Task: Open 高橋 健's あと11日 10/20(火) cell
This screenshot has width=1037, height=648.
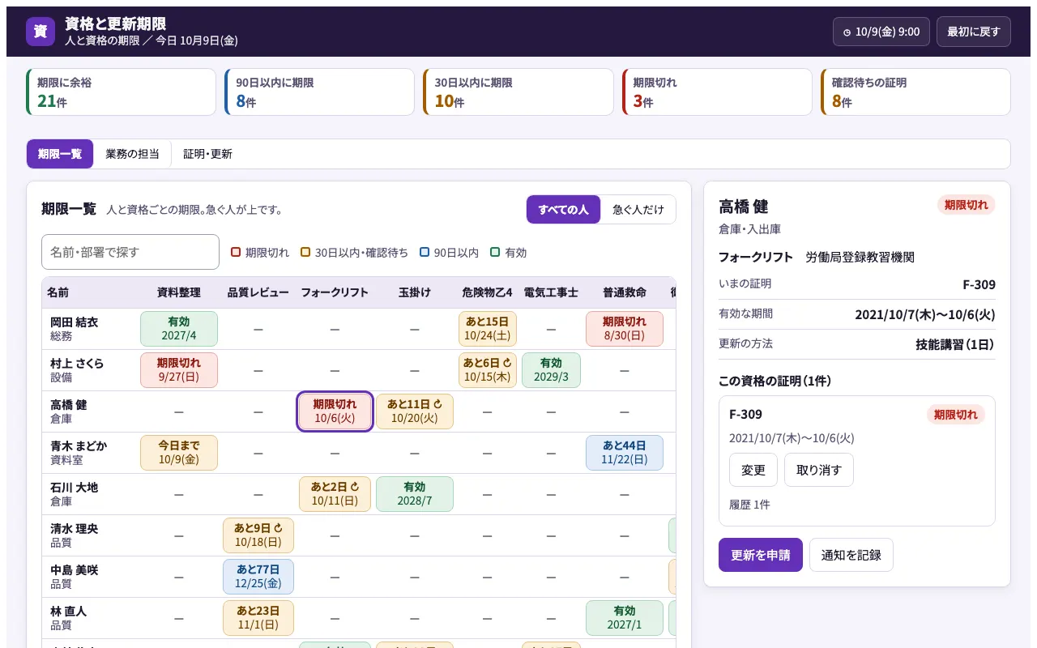Action: (x=415, y=411)
